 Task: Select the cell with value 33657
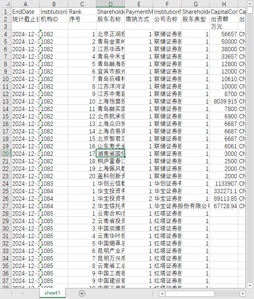tap(224, 56)
